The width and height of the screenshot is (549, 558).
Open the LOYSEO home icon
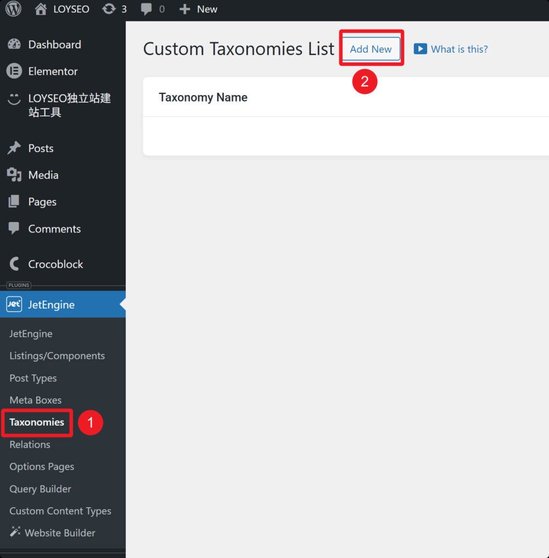(41, 9)
